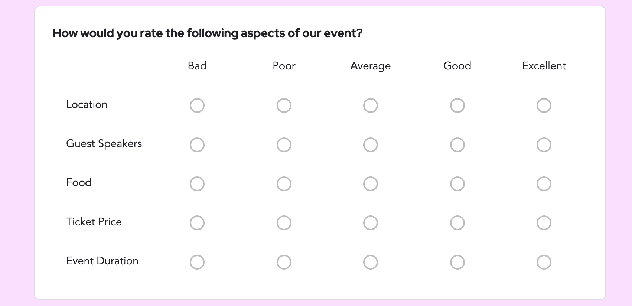Rate Food as Good

coord(457,183)
